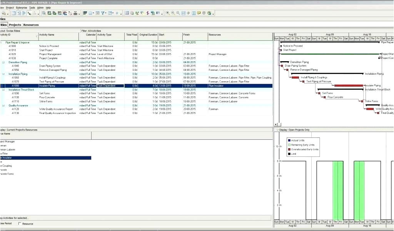
Task: Click the zoom in magnifier icon
Action: coord(168,13)
